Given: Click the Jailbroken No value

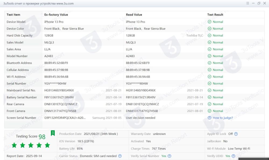Looking at the screenshot, I should (x=225, y=141).
